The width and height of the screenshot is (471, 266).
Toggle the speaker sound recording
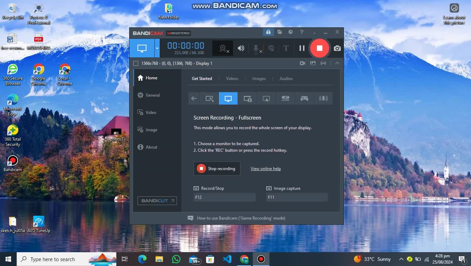(241, 48)
